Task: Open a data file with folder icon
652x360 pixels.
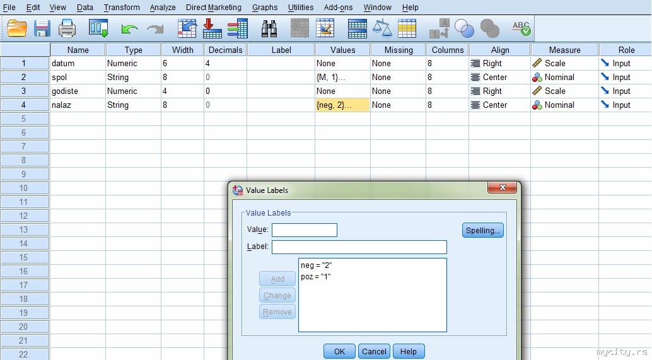Action: tap(17, 28)
